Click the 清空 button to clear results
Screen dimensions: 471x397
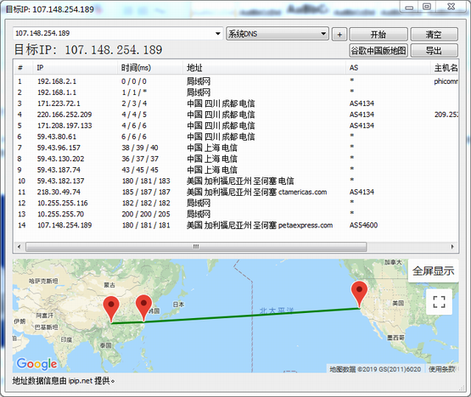(434, 34)
